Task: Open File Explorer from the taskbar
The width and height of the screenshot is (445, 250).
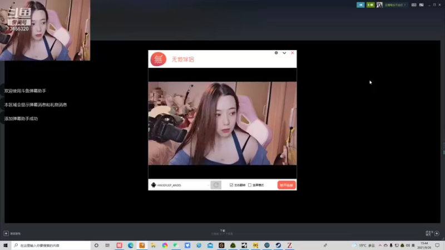Action: [154, 245]
